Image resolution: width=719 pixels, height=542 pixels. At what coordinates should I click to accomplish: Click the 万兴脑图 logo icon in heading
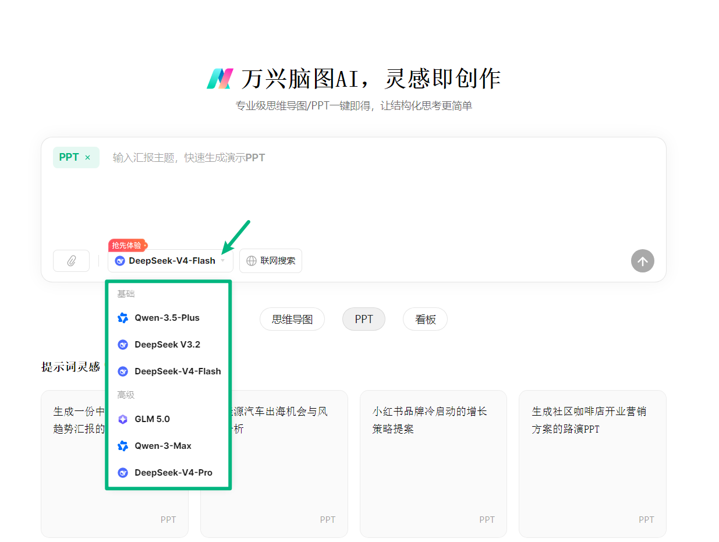(x=220, y=79)
